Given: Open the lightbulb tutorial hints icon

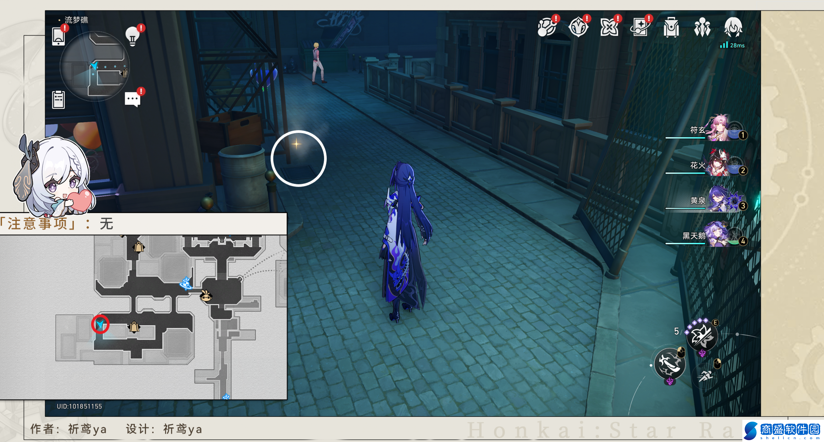Looking at the screenshot, I should (x=133, y=36).
